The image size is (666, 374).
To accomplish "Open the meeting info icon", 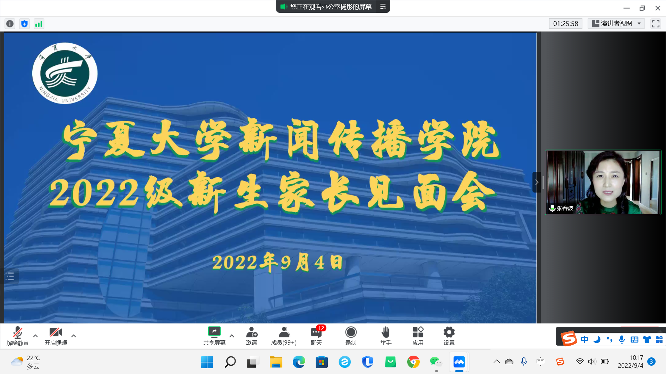I will [10, 24].
